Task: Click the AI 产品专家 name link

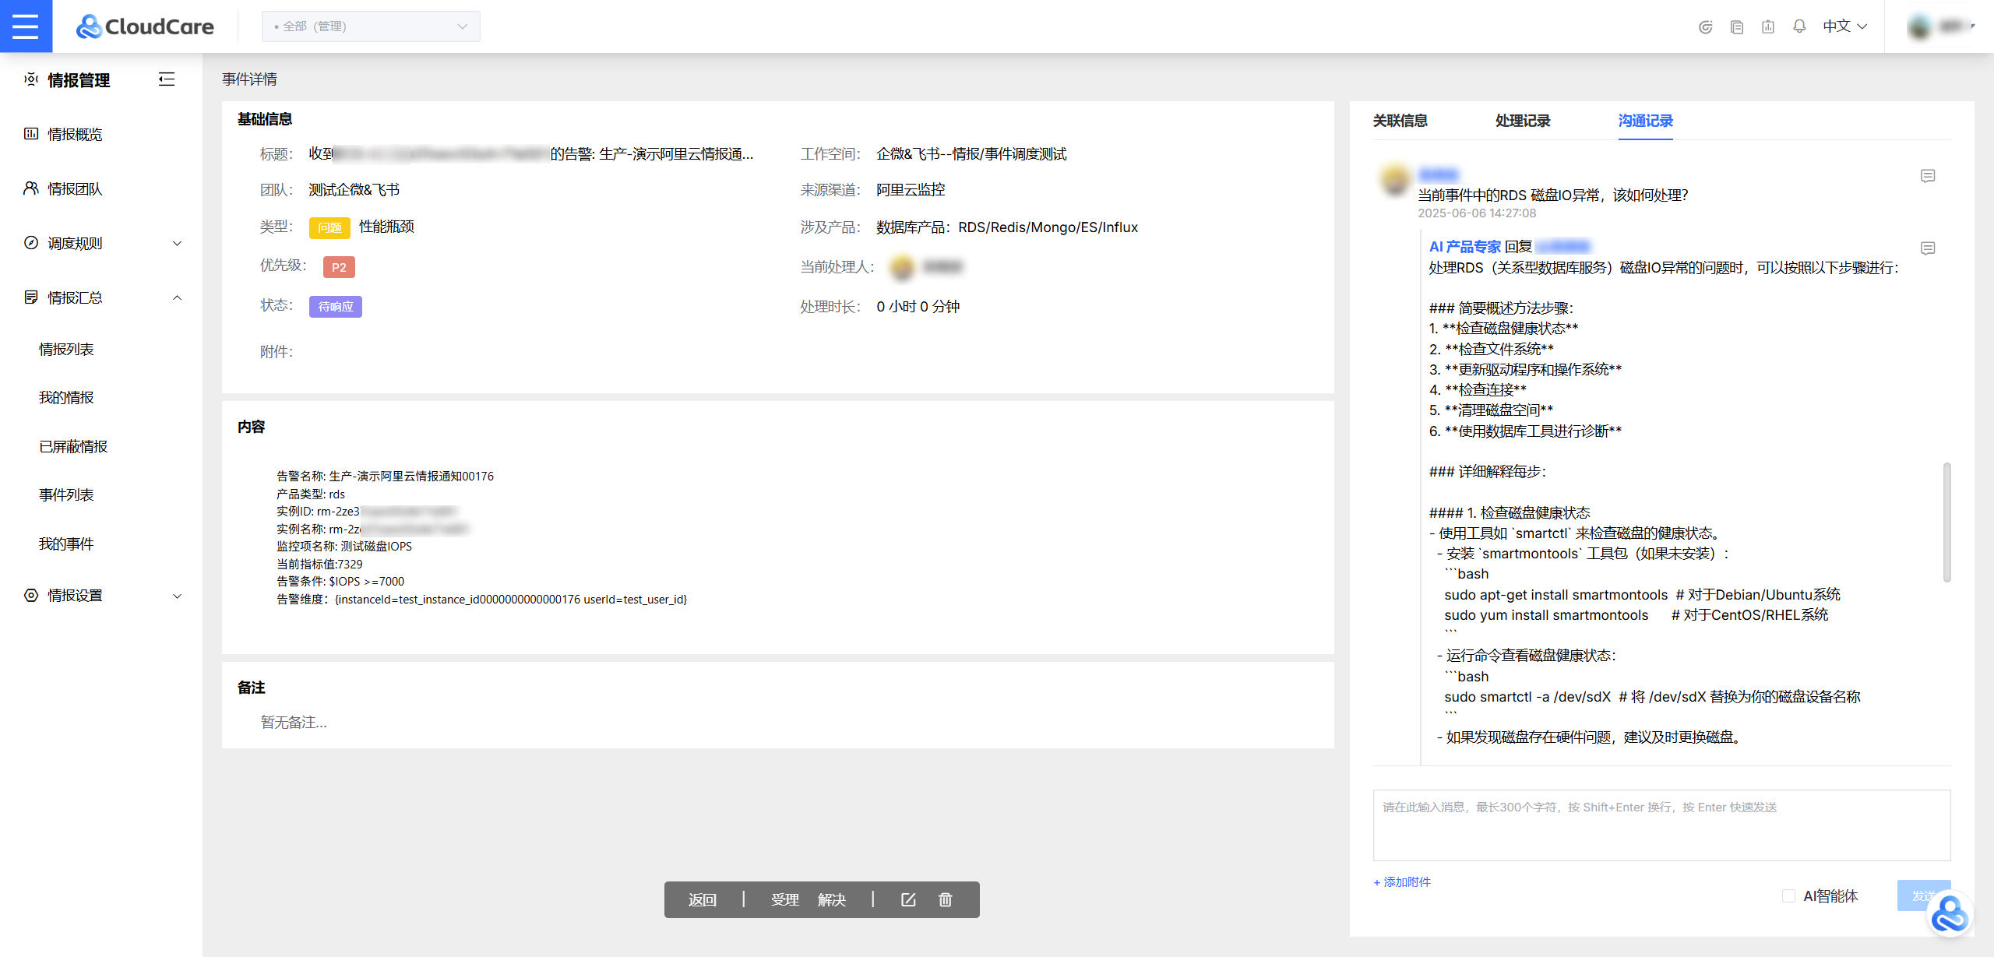Action: [x=1464, y=247]
